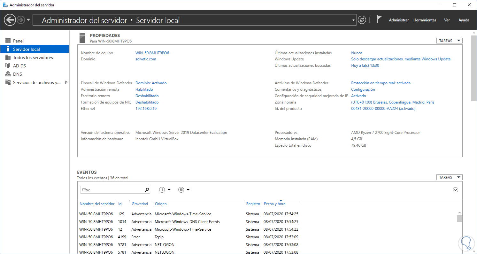Click the AD DS icon

pos(8,65)
